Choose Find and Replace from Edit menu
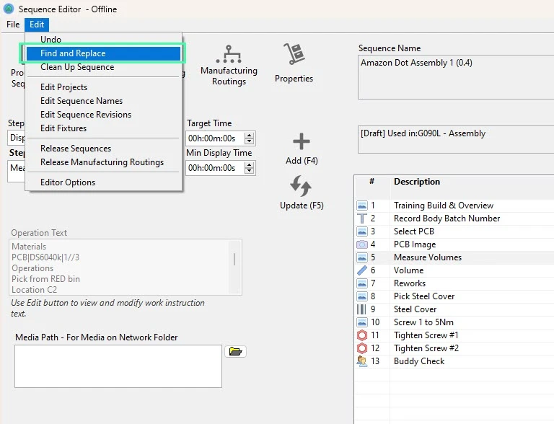The height and width of the screenshot is (424, 554). point(73,53)
